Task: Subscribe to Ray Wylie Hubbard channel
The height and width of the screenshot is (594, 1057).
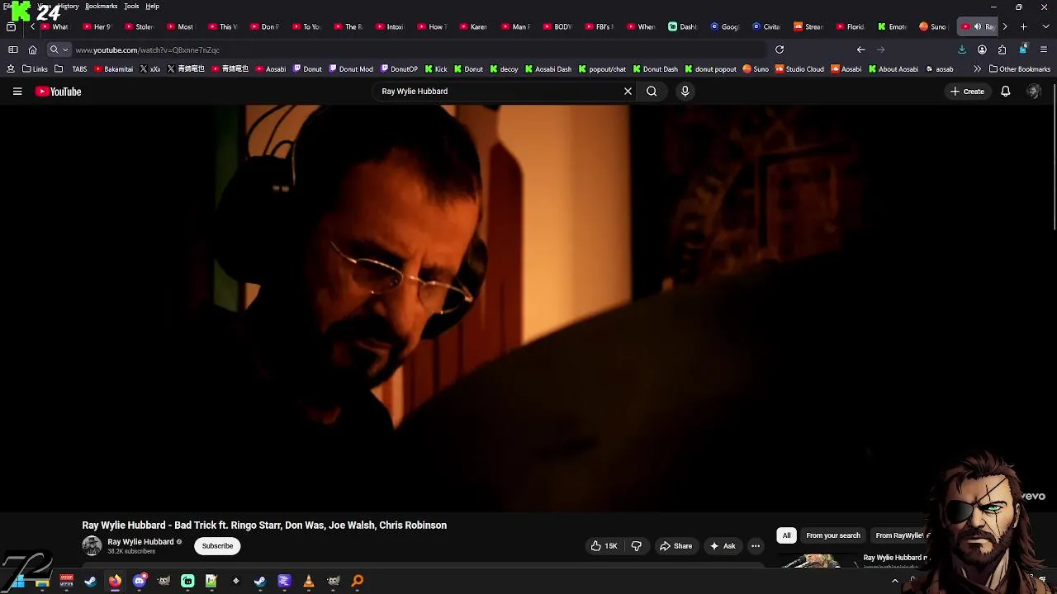Action: tap(218, 546)
